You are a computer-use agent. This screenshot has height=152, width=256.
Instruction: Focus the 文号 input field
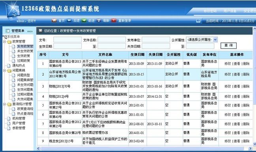(x=68, y=40)
